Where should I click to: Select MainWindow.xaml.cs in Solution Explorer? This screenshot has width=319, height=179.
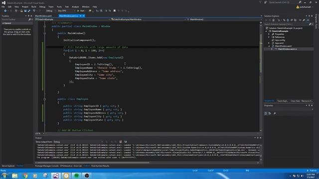click(287, 49)
